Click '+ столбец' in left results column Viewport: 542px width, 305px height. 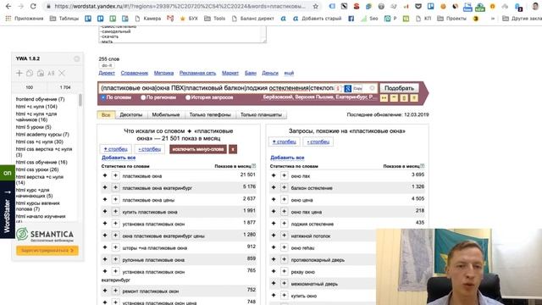pos(116,149)
